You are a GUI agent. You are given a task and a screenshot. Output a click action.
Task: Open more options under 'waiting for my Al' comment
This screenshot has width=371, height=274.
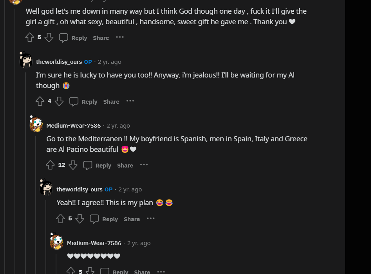pyautogui.click(x=130, y=101)
